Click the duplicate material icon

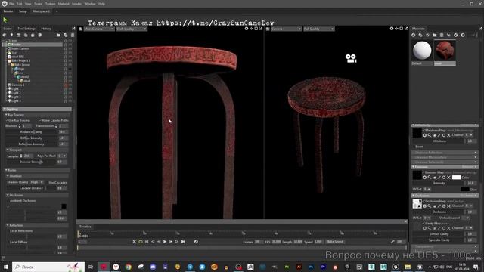coord(420,36)
